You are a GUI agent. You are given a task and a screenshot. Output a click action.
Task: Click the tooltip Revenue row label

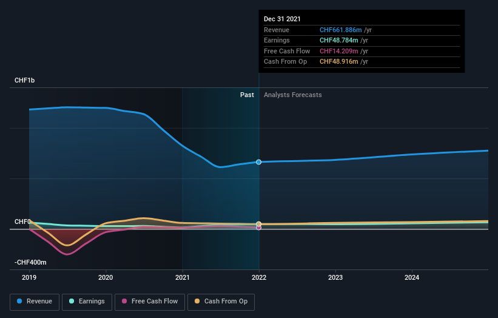coord(277,30)
